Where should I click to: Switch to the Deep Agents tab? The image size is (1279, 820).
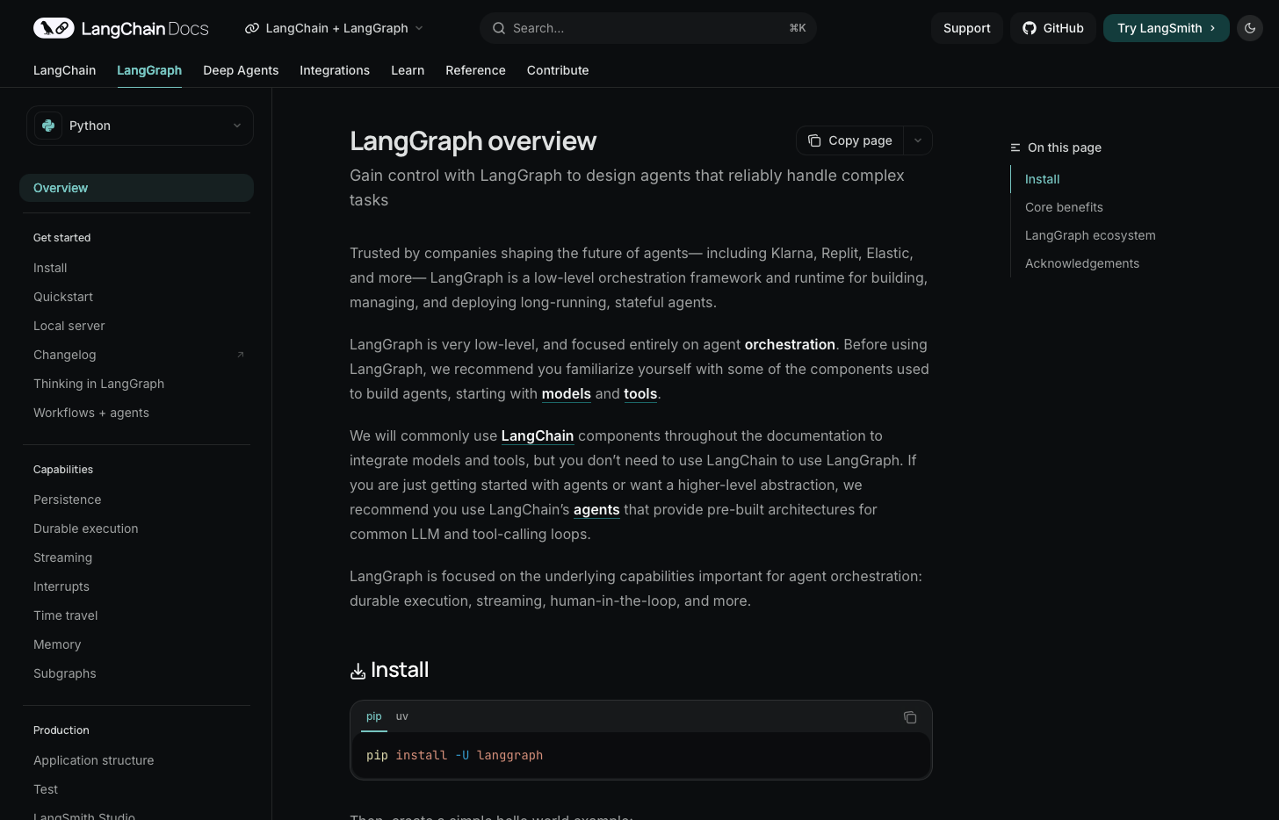coord(241,70)
